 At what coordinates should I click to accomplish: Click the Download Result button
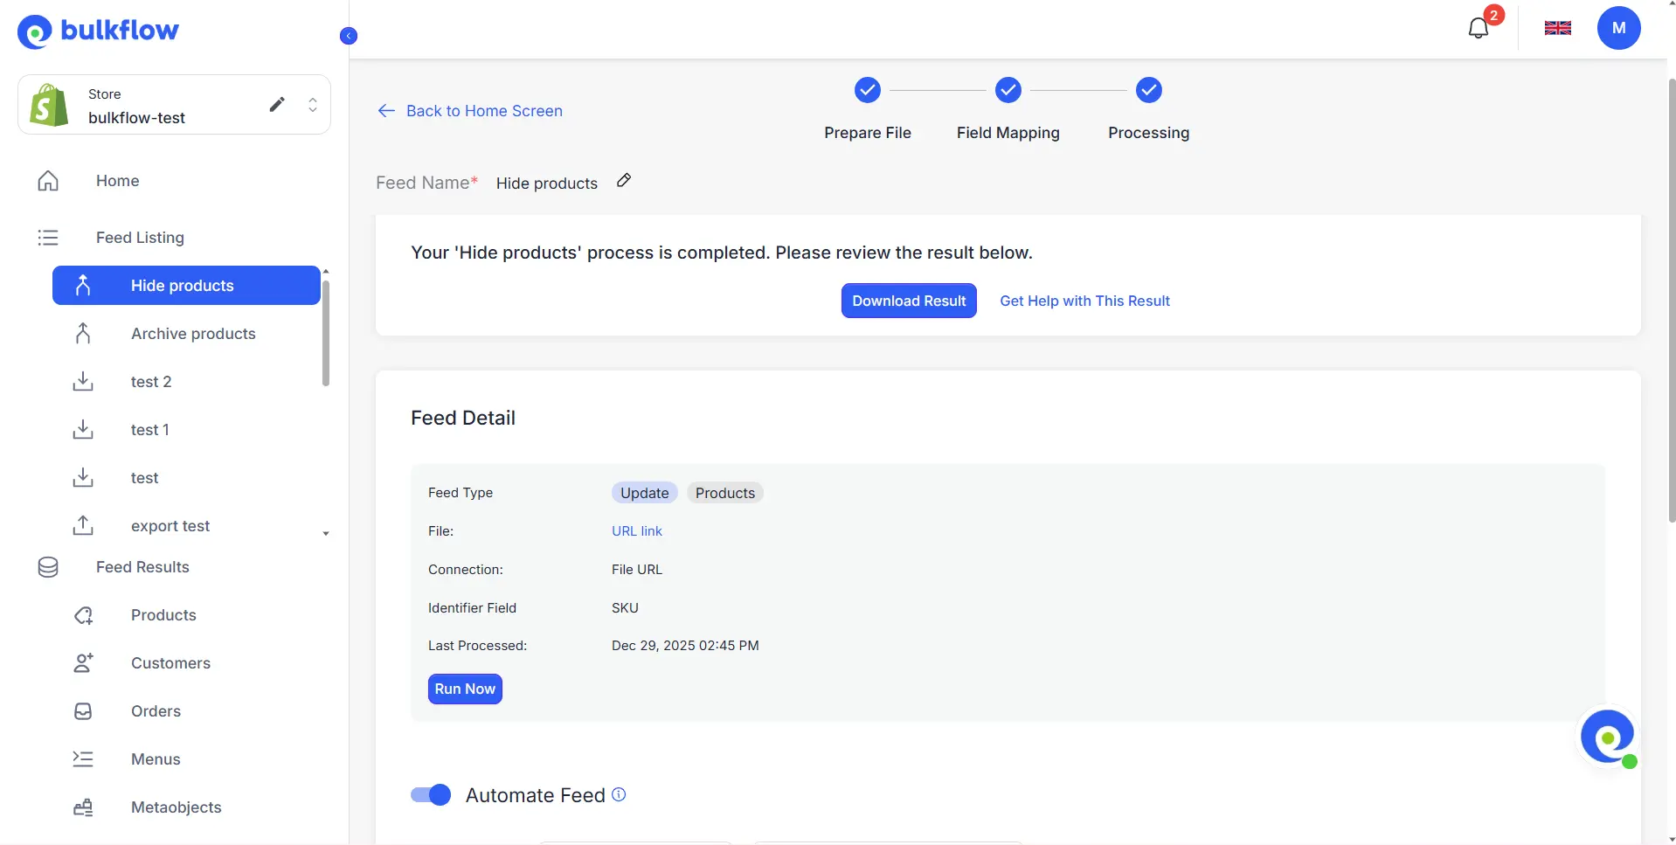[x=909, y=300]
